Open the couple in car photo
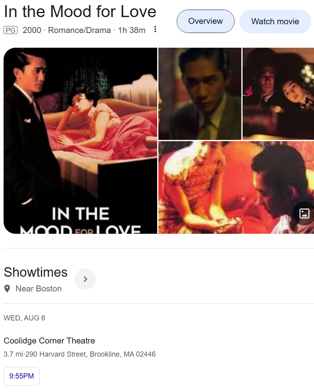Screen dimensions: 314x392 point(278,94)
